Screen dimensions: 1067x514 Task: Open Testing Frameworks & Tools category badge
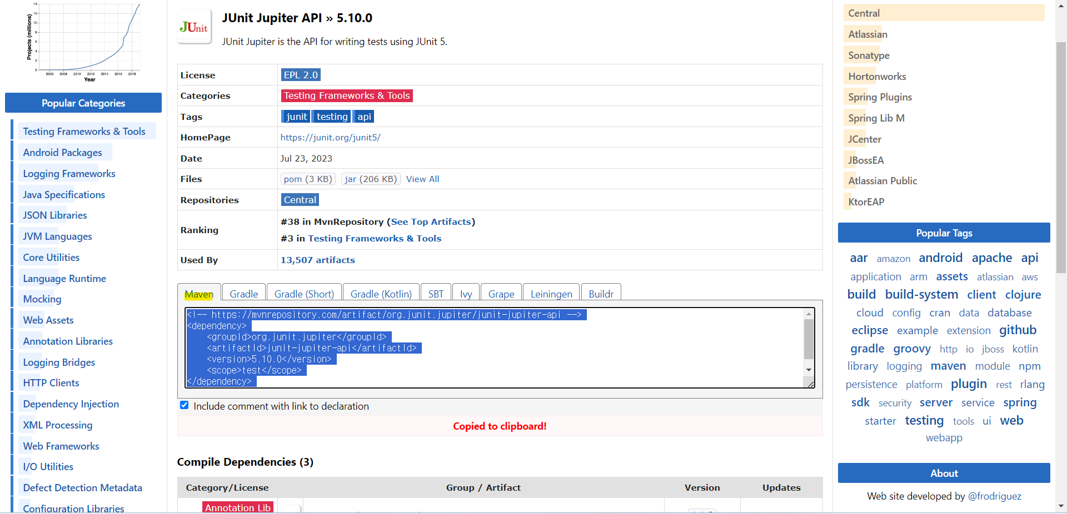[347, 95]
